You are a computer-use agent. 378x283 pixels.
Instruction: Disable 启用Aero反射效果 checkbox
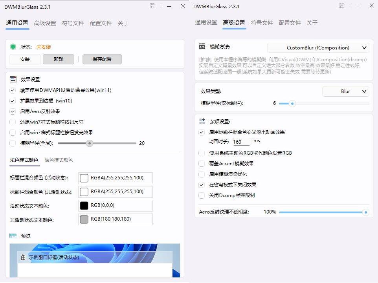click(x=13, y=111)
